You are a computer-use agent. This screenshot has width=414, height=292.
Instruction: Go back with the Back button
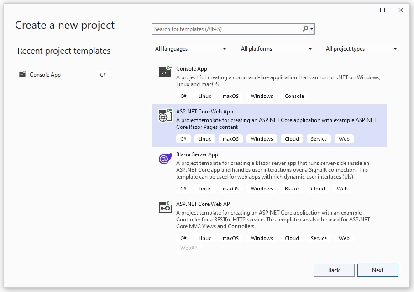[334, 270]
